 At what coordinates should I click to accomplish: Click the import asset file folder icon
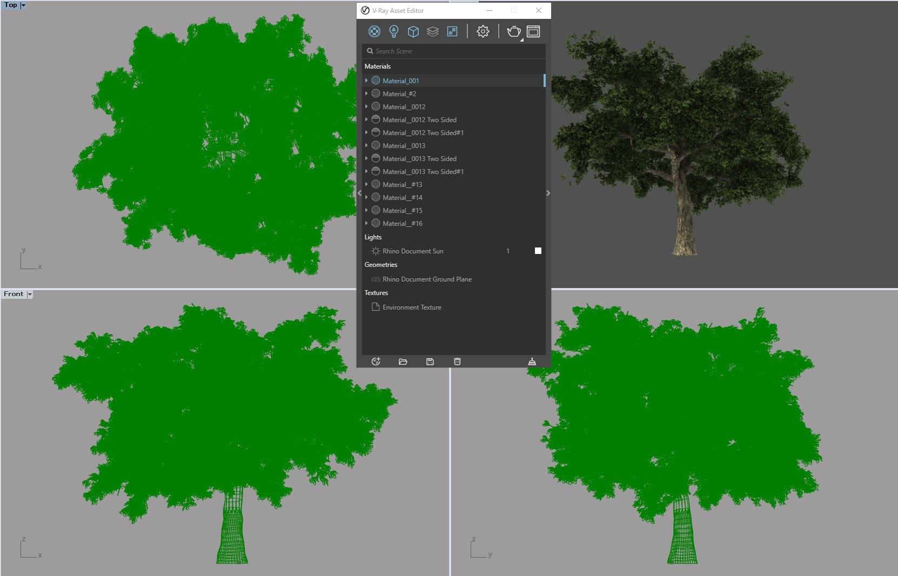coord(403,361)
